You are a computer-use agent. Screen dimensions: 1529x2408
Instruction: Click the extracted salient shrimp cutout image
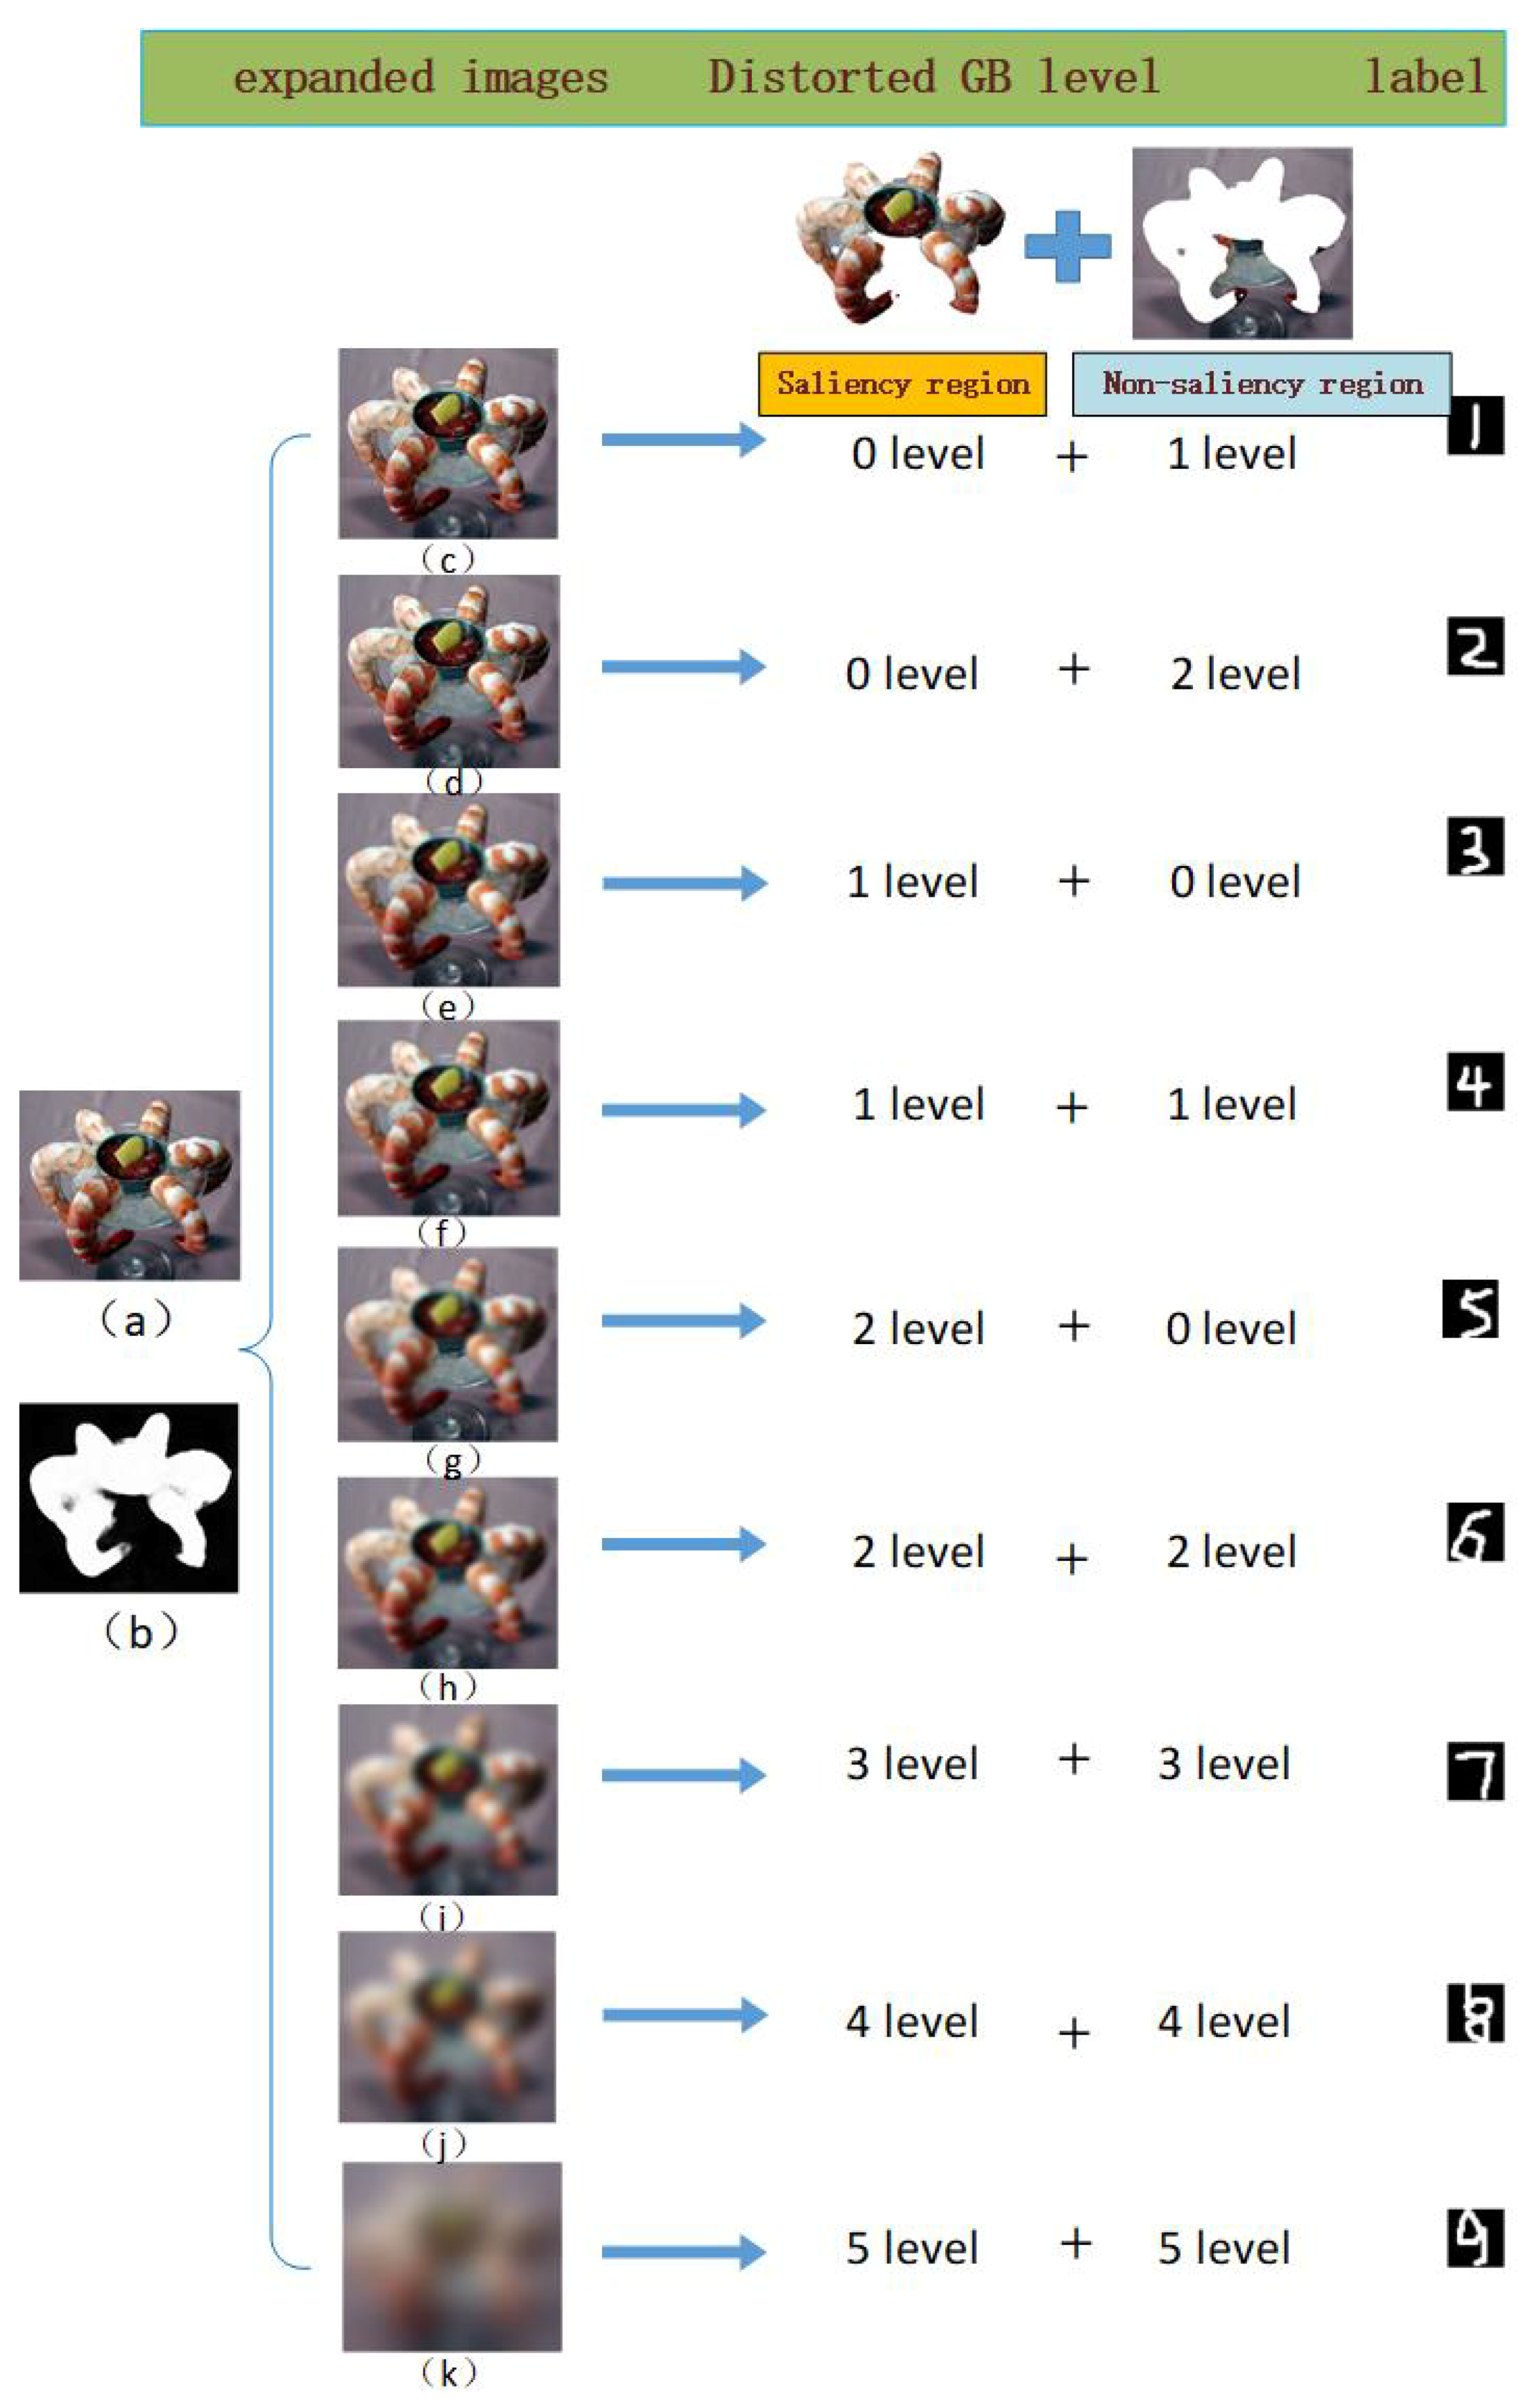tap(901, 238)
